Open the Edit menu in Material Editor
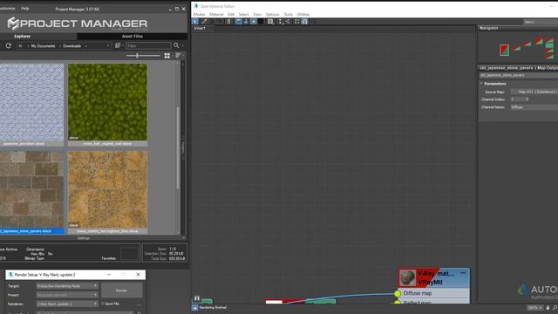 coord(231,14)
